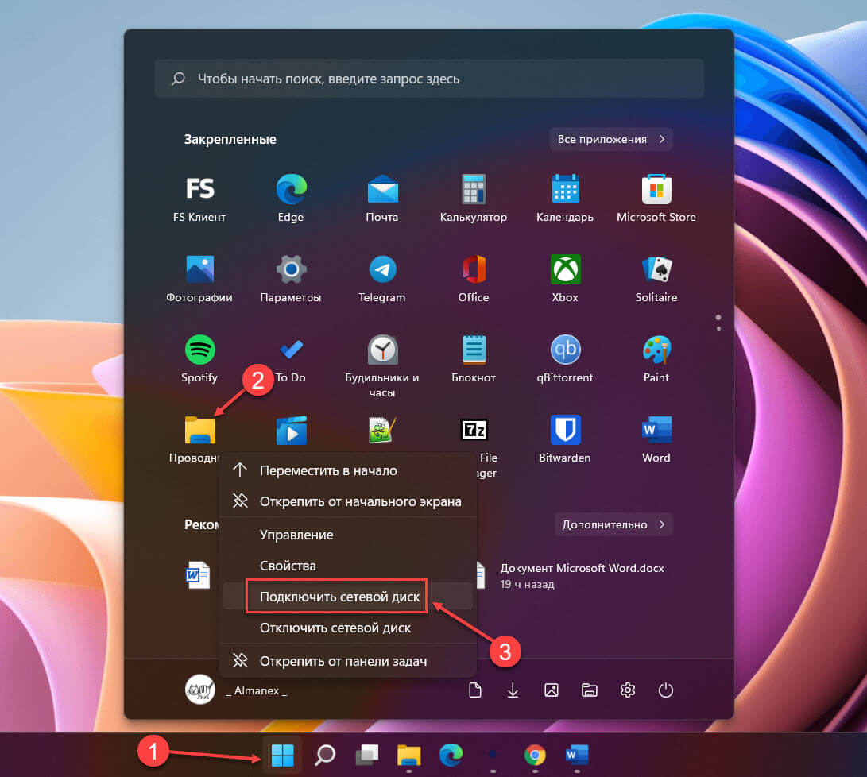Expand Дополнительно recommended items

pyautogui.click(x=613, y=524)
